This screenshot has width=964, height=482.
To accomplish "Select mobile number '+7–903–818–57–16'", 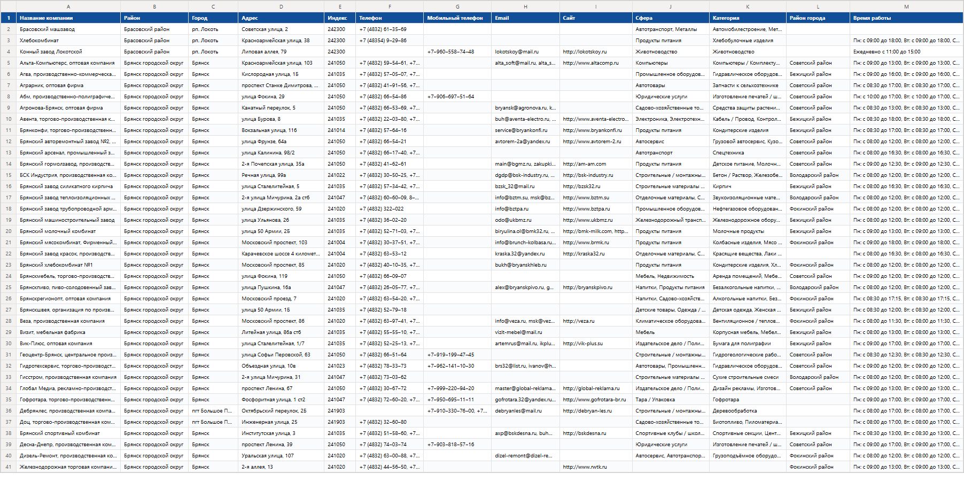I will 457,445.
